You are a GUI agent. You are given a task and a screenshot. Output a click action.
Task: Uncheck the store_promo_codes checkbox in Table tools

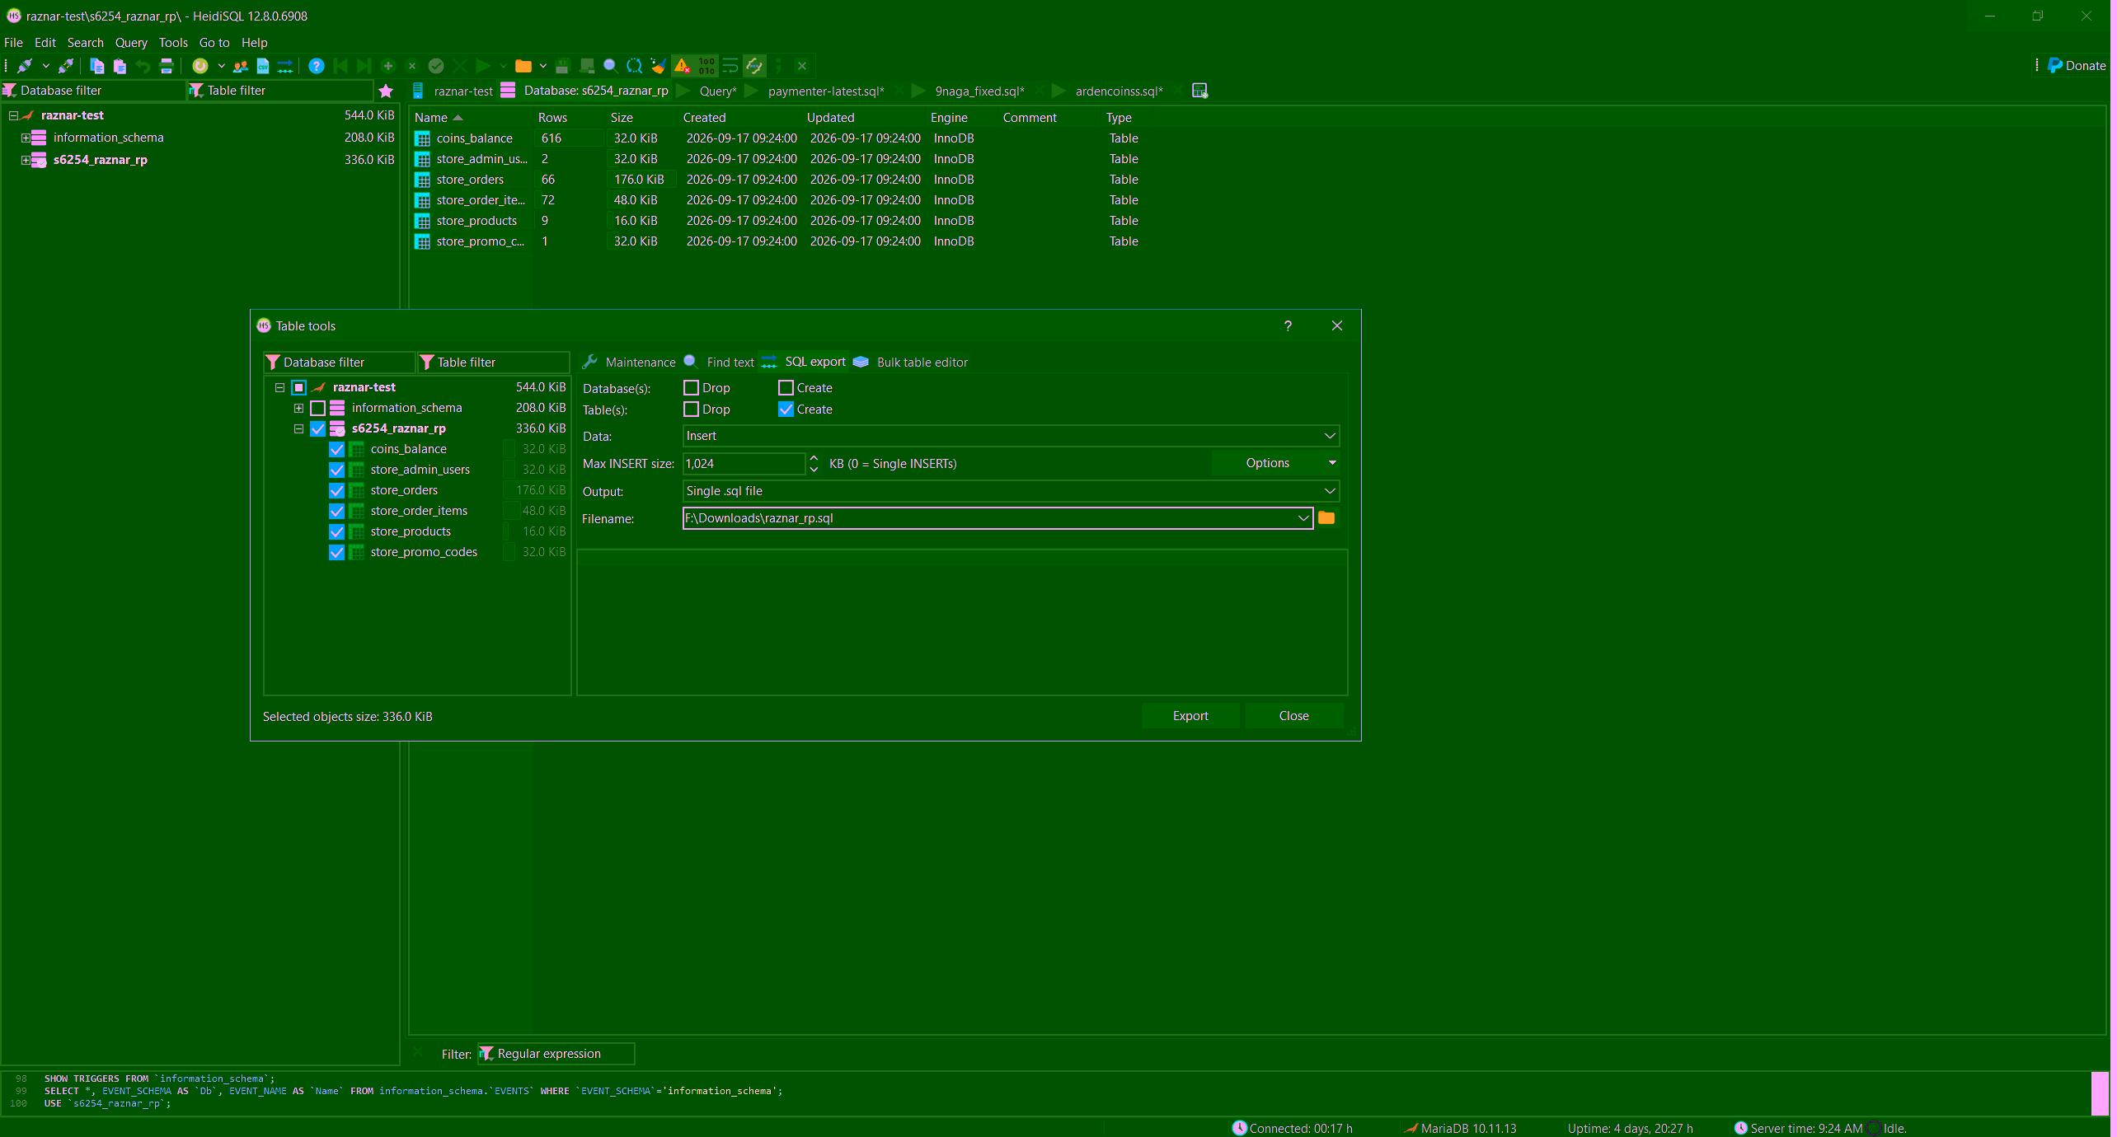pyautogui.click(x=336, y=552)
